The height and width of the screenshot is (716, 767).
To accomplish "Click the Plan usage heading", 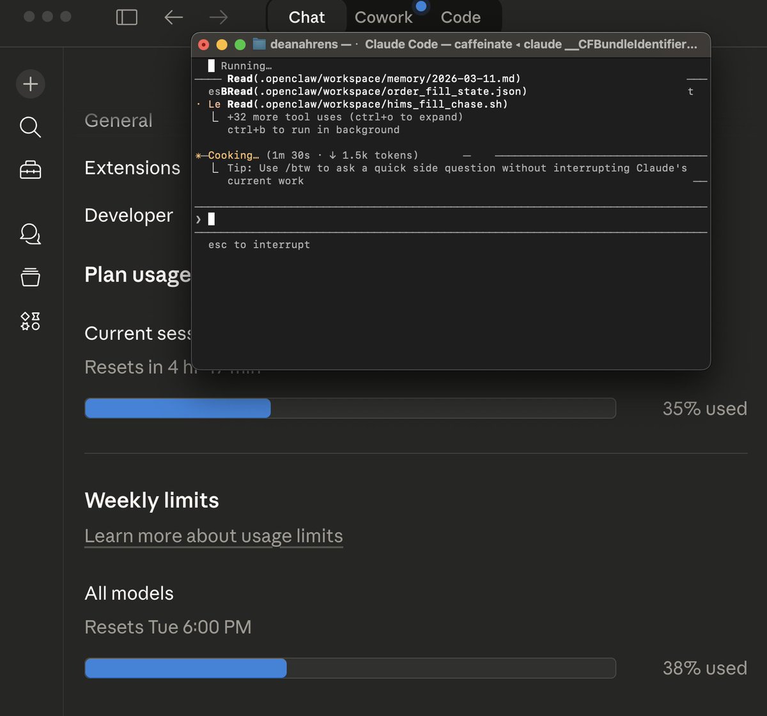I will tap(137, 275).
